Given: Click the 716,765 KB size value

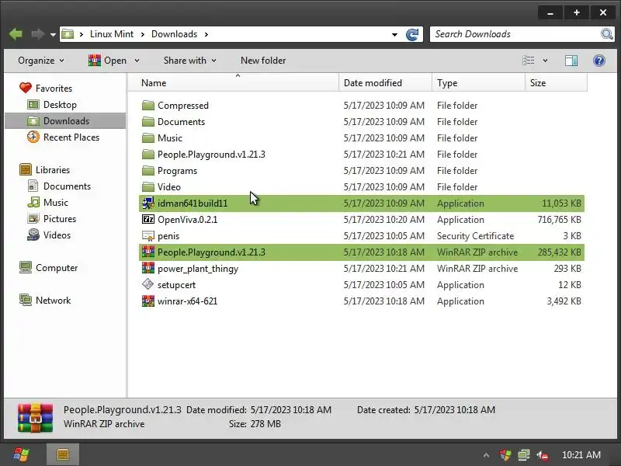Looking at the screenshot, I should (559, 220).
